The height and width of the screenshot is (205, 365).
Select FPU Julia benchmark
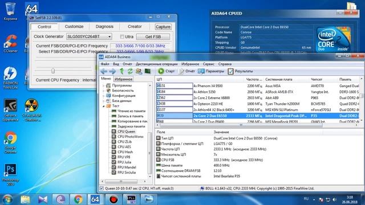(x=121, y=162)
